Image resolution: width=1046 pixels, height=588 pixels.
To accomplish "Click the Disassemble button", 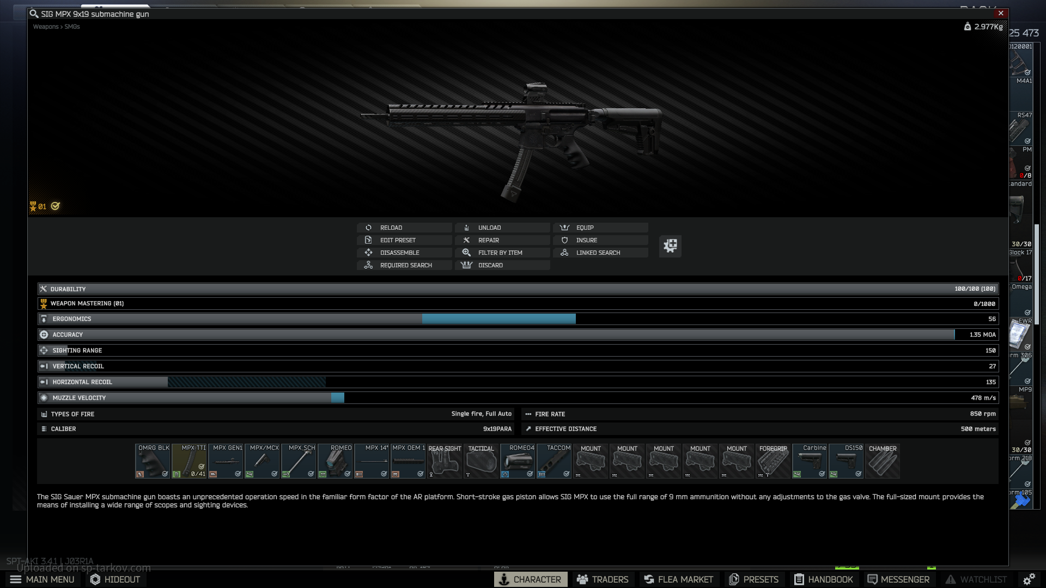I will pyautogui.click(x=404, y=253).
